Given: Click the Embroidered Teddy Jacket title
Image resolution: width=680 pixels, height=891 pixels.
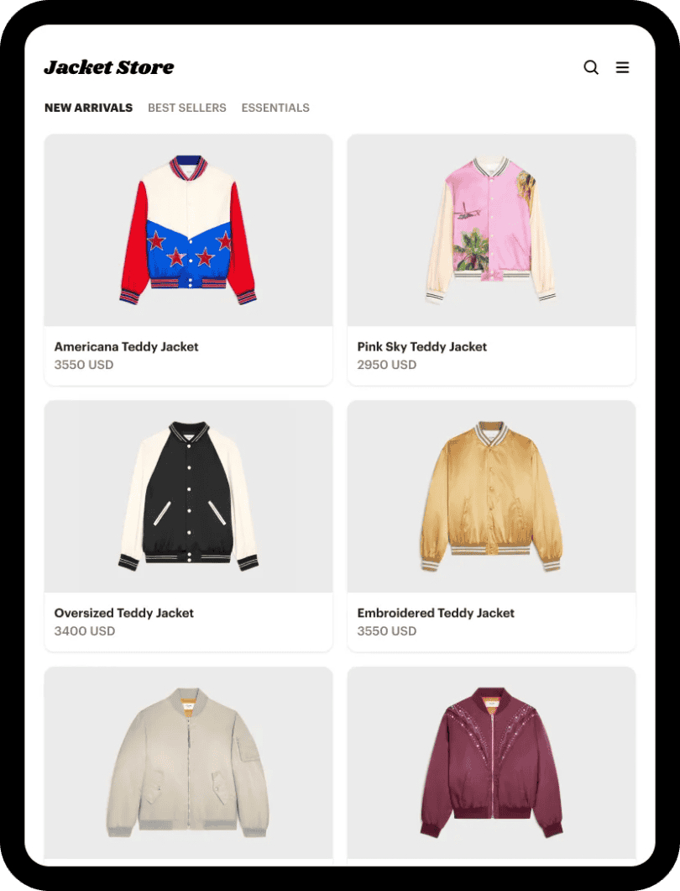Looking at the screenshot, I should click(436, 613).
